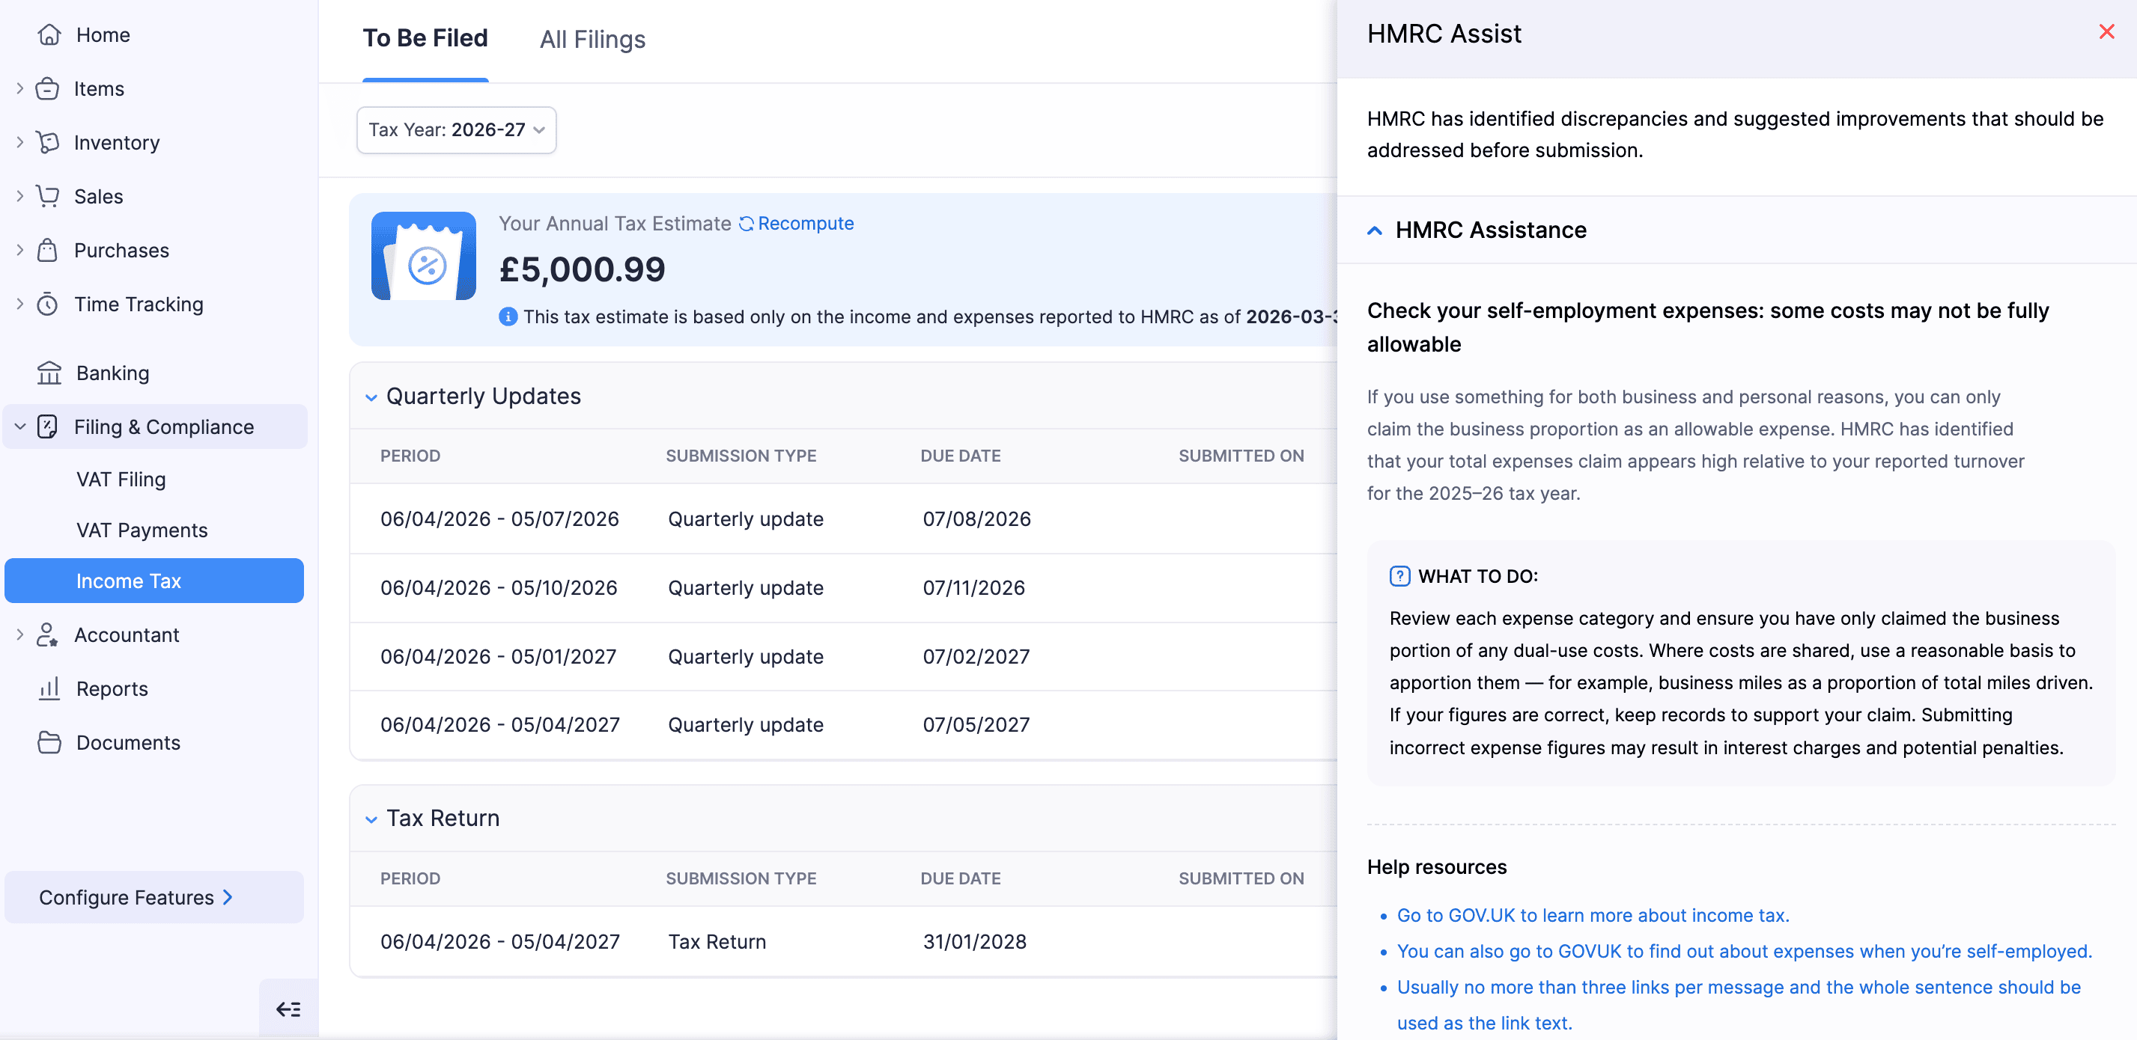The width and height of the screenshot is (2137, 1040).
Task: Select Income Tax in the sidebar
Action: (x=154, y=581)
